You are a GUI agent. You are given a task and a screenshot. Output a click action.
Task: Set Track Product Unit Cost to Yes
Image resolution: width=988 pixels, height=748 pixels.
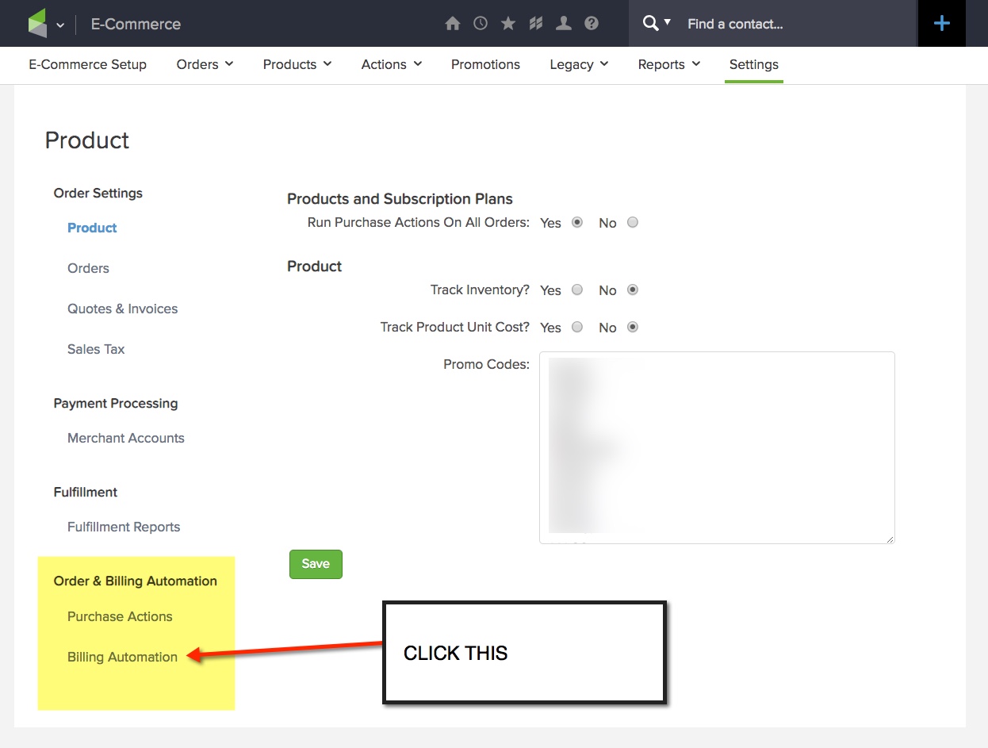pos(577,327)
